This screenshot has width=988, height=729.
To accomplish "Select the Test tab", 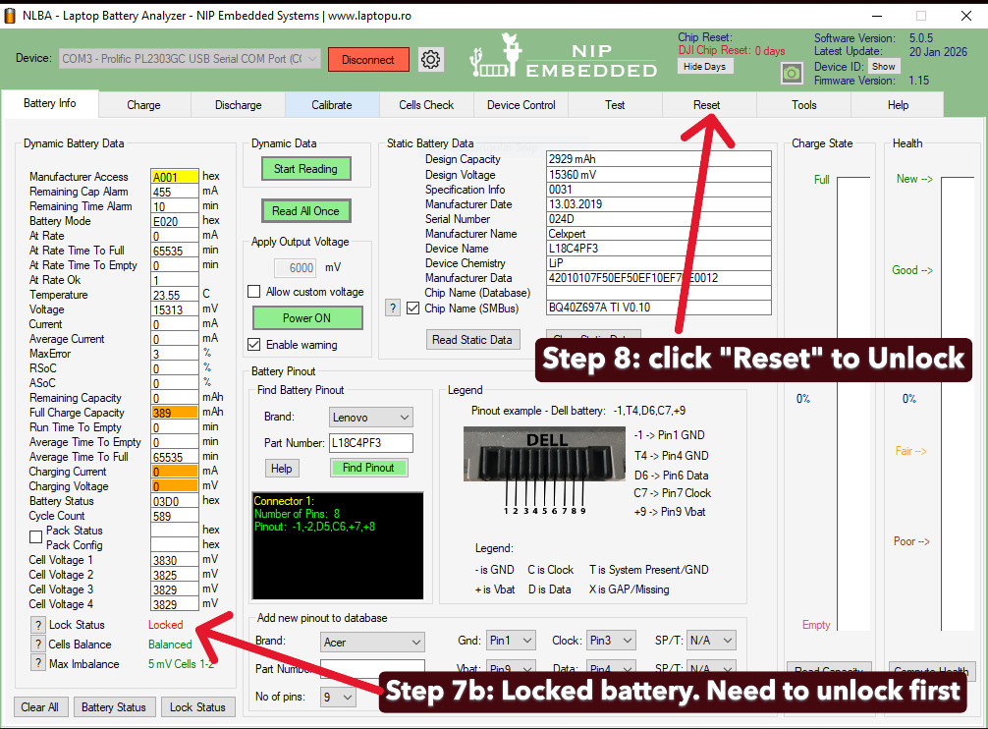I will click(615, 105).
